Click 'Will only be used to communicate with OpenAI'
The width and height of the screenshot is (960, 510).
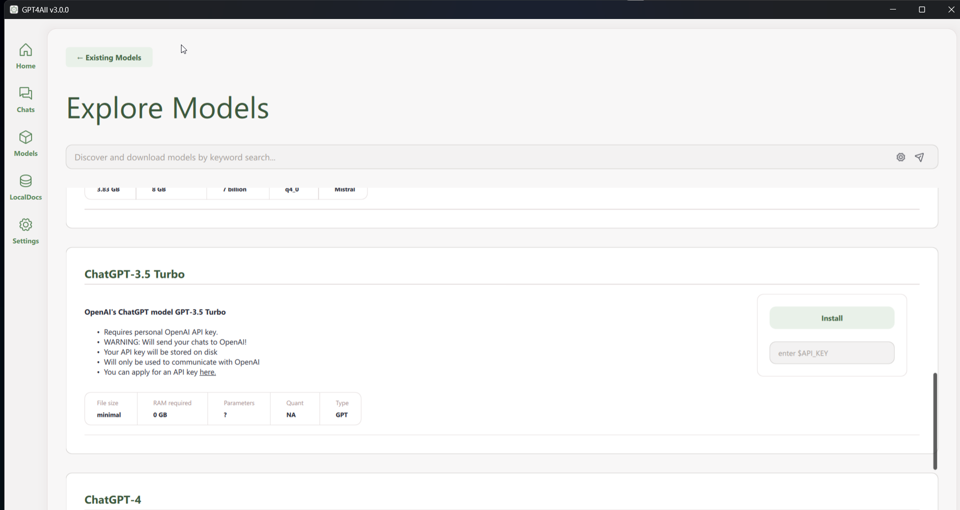(181, 362)
